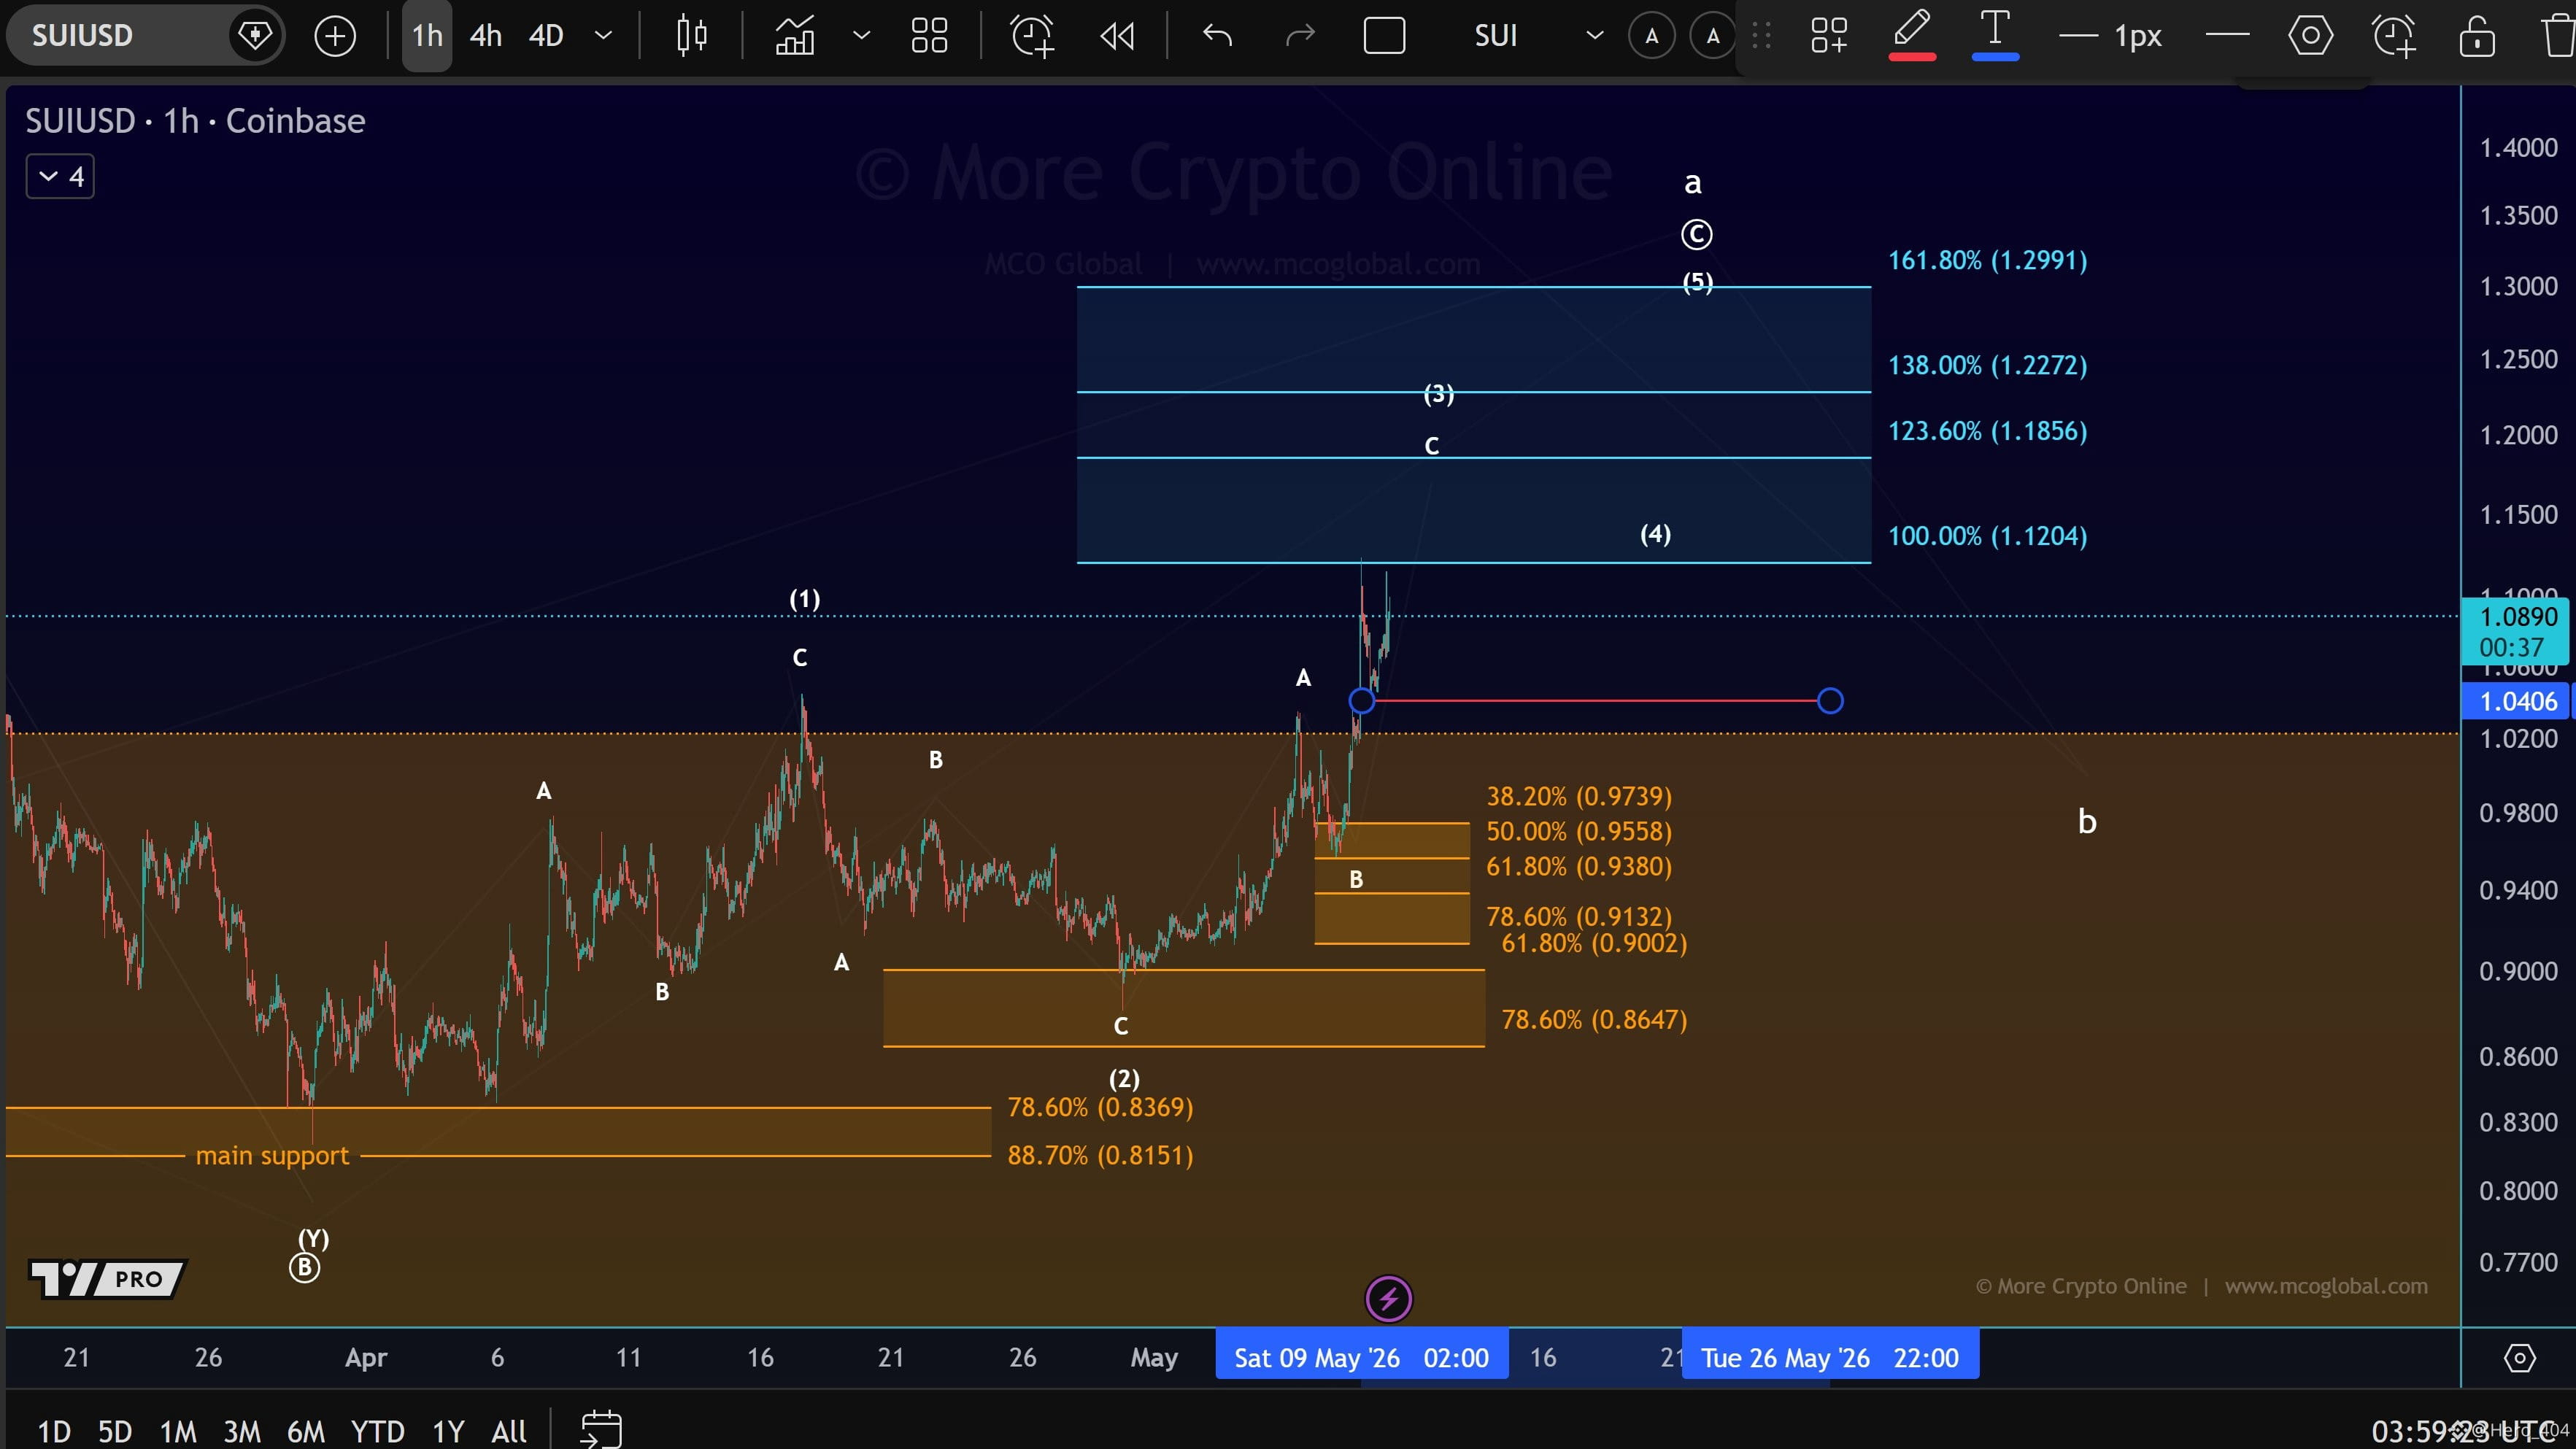The image size is (2576, 1449).
Task: Set the date range to 3M
Action: (x=242, y=1432)
